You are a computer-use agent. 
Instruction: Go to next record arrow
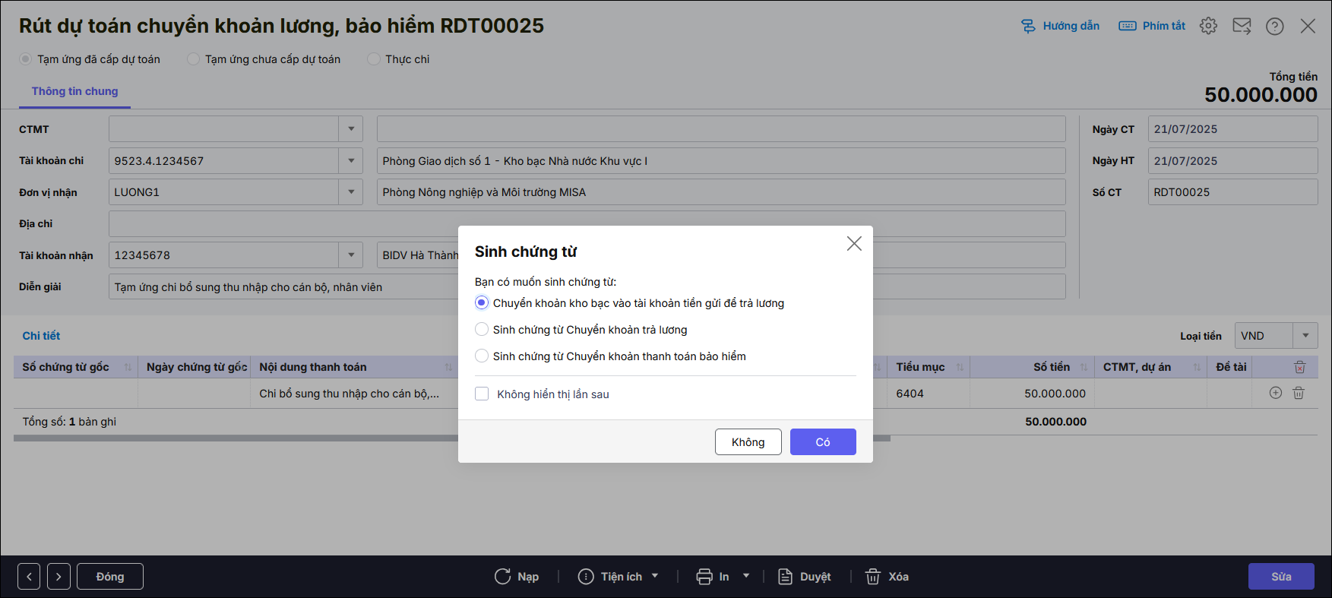(x=59, y=577)
